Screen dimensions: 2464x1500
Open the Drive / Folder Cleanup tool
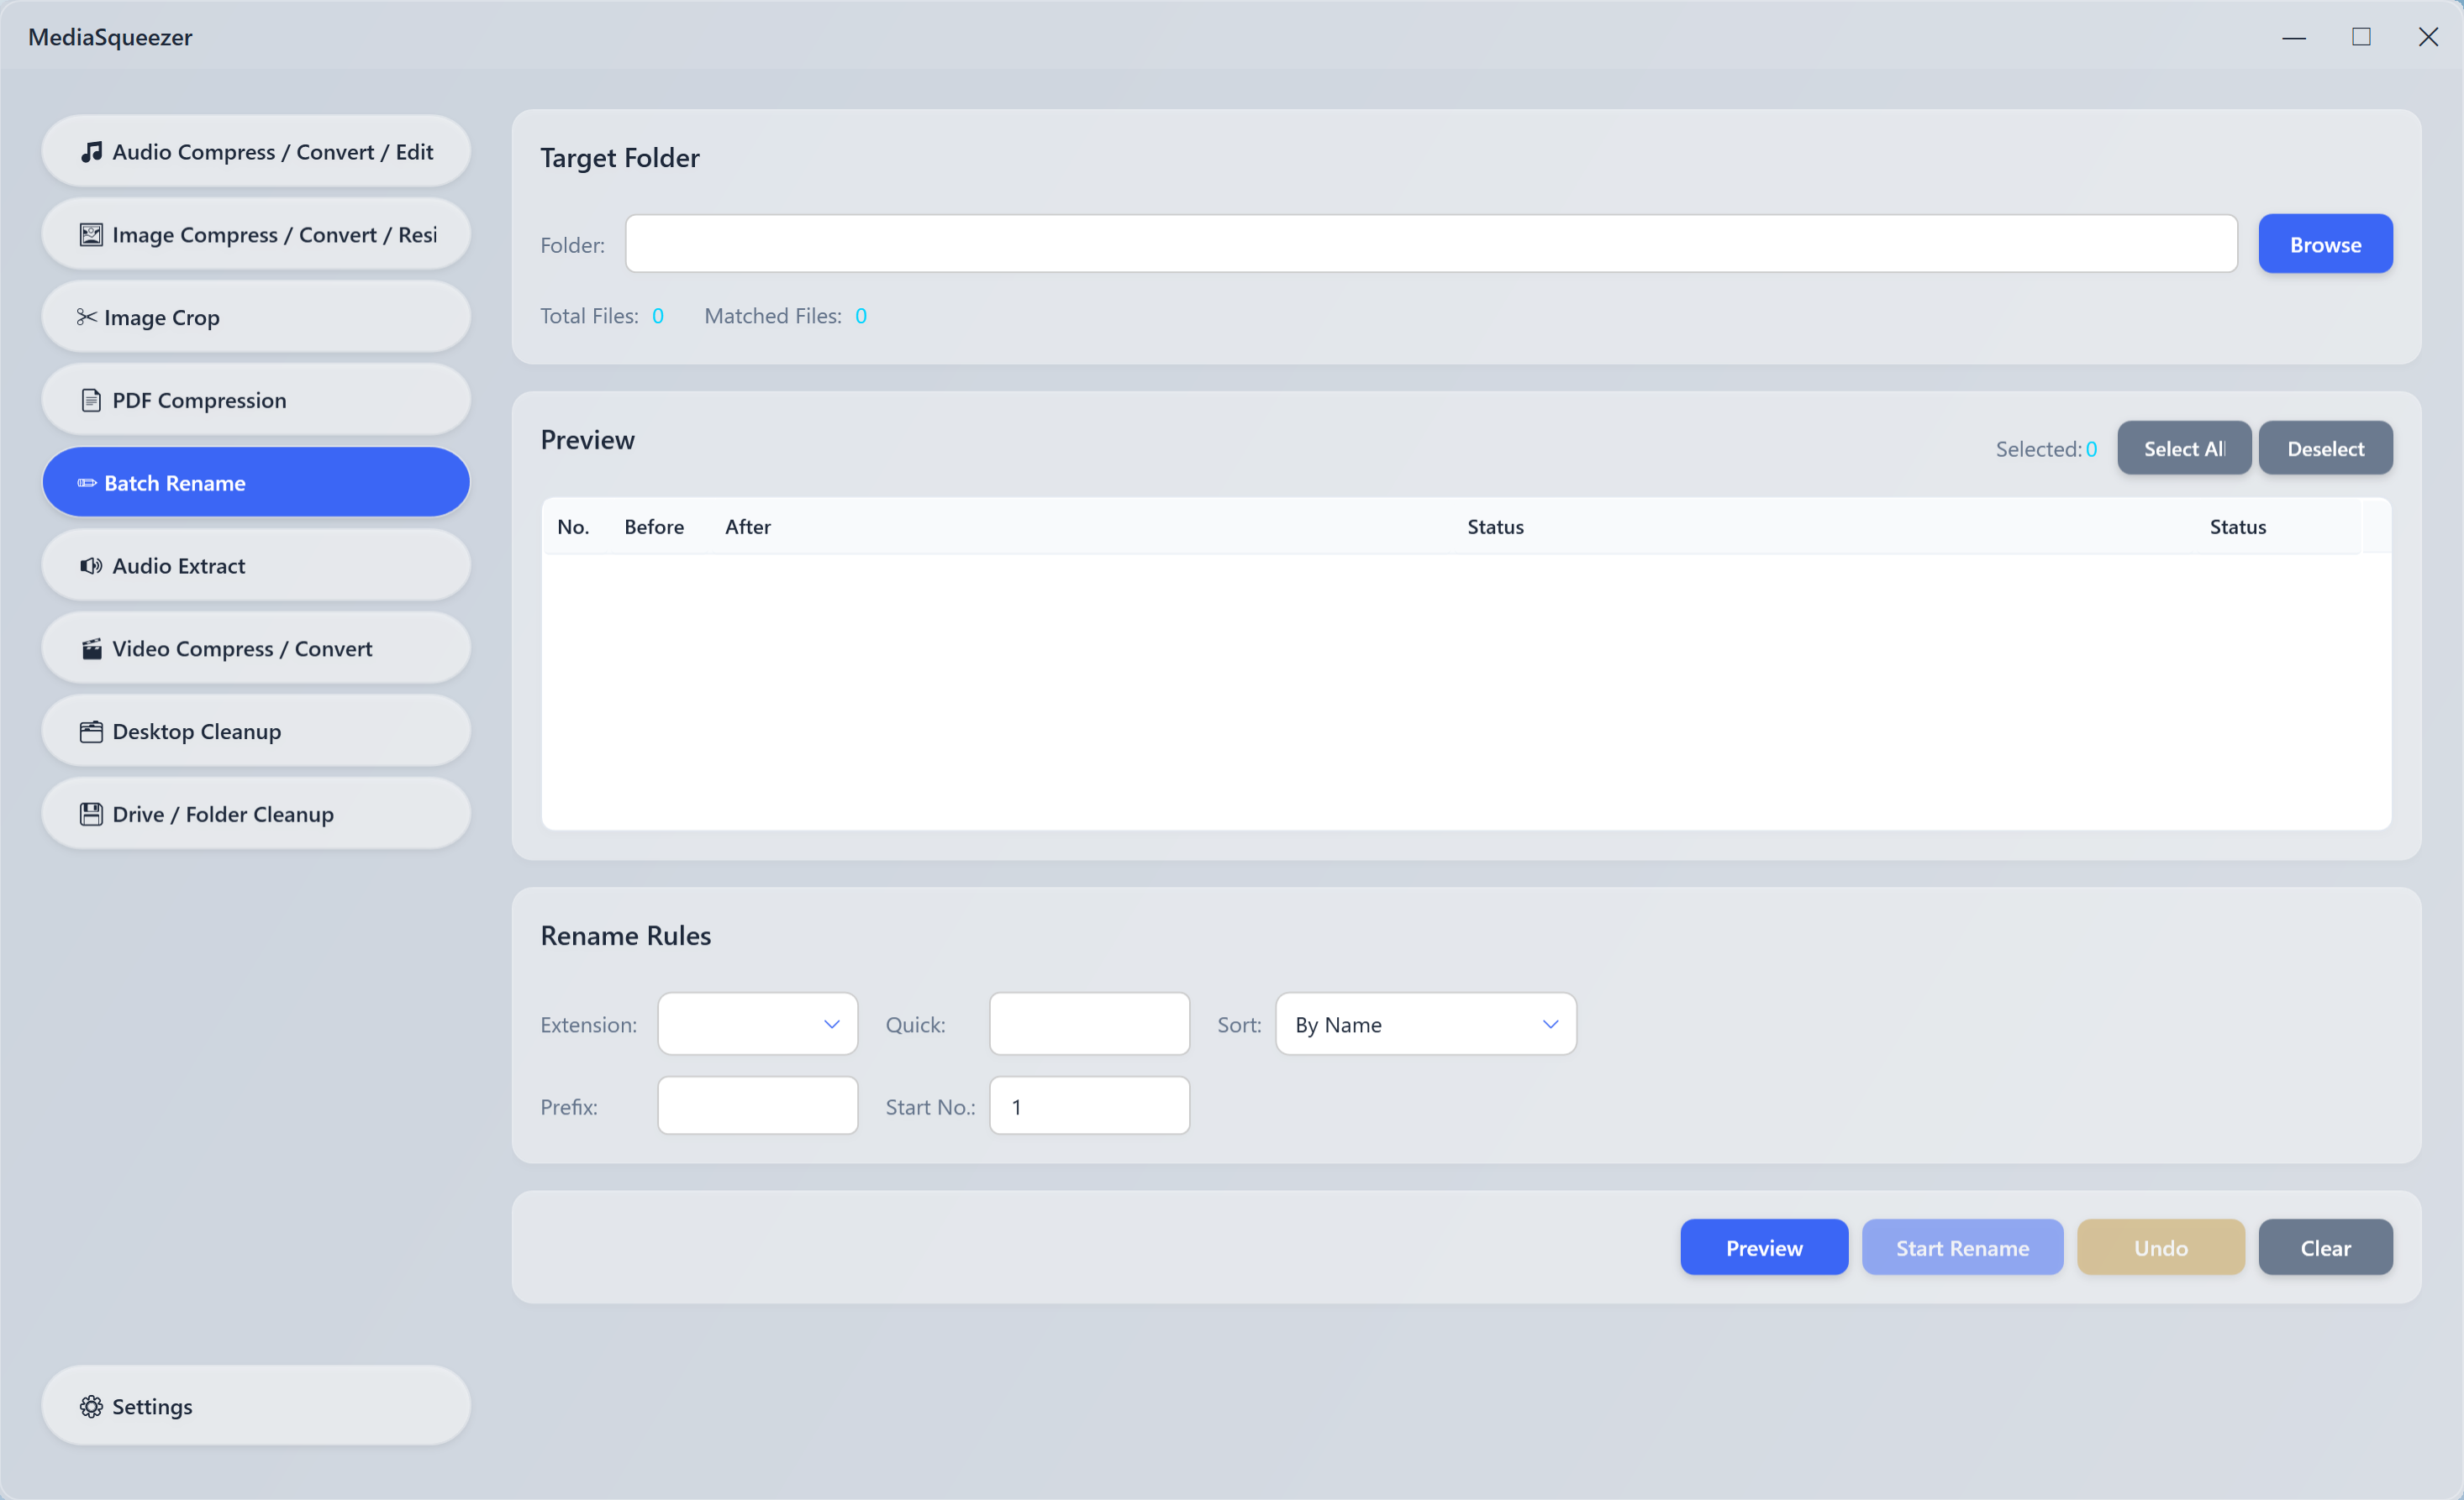(255, 814)
